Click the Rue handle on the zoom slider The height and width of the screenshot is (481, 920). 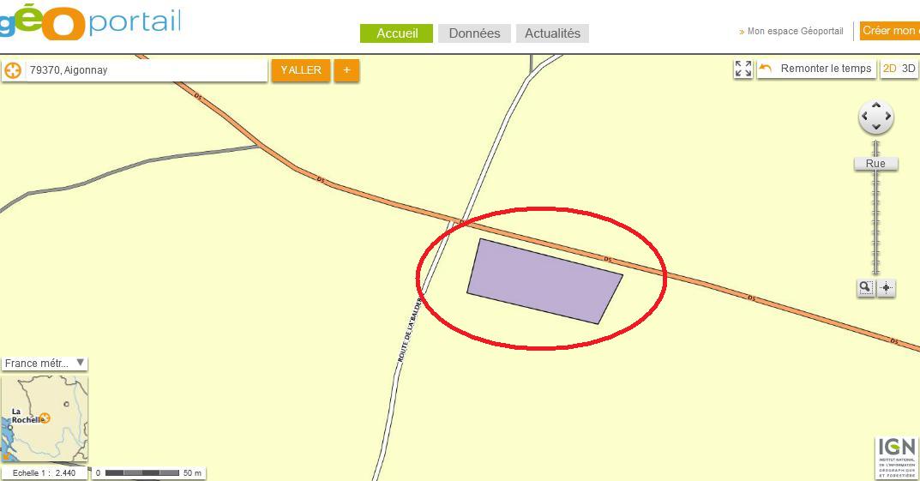[x=875, y=164]
